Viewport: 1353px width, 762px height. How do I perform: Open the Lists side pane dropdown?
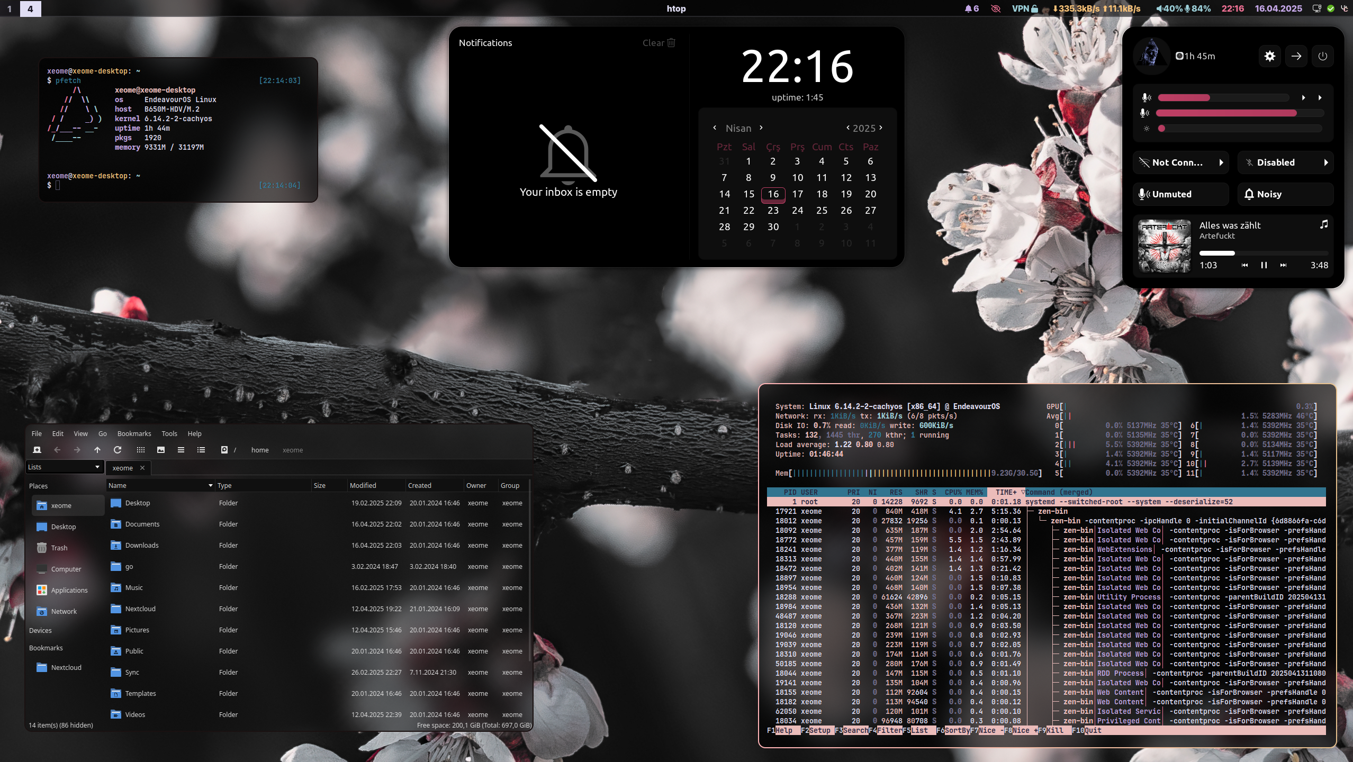coord(64,467)
